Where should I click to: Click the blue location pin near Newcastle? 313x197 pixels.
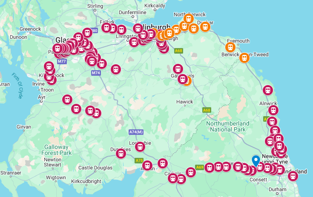click(x=256, y=161)
